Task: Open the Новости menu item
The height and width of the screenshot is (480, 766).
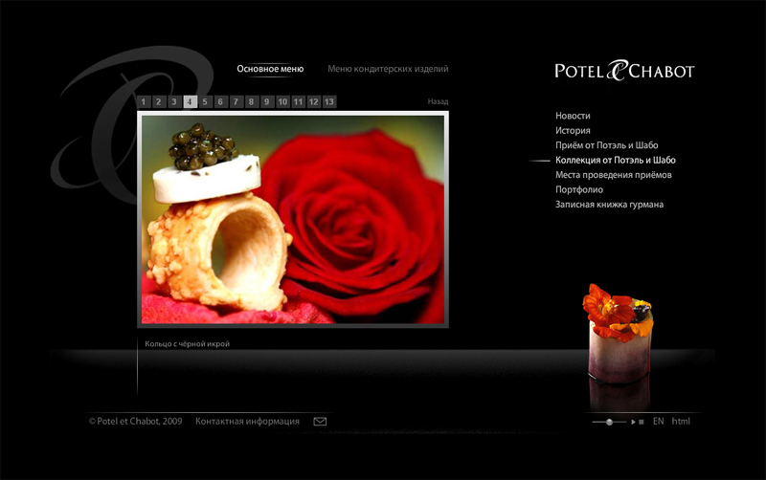Action: pos(573,116)
